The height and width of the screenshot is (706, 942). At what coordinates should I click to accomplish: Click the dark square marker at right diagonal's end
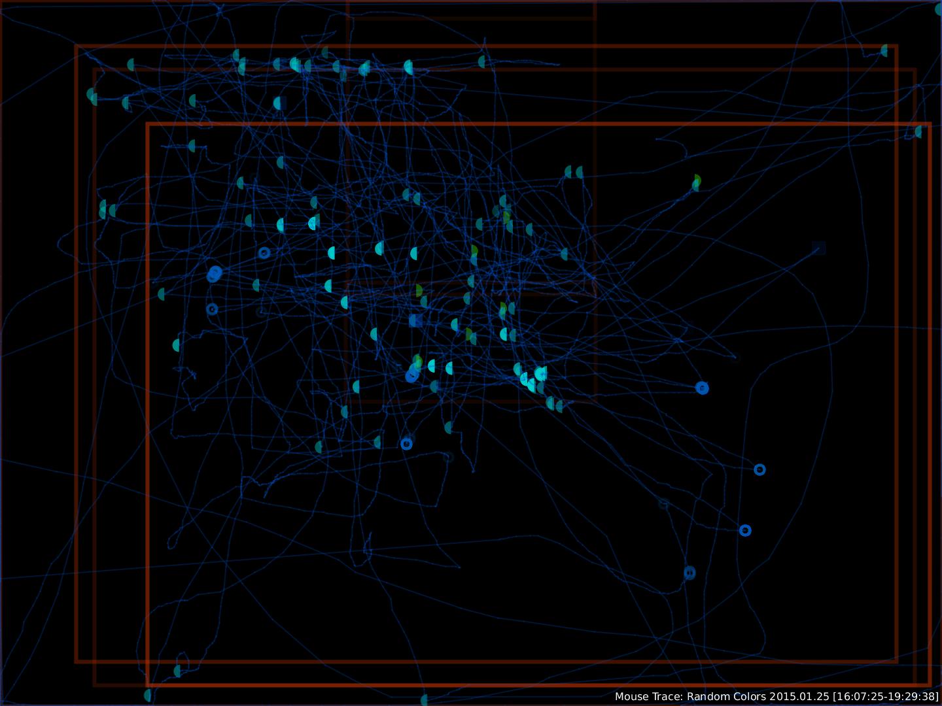click(x=818, y=248)
